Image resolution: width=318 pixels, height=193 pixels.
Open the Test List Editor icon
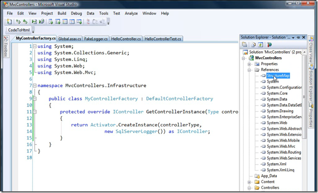(58, 21)
